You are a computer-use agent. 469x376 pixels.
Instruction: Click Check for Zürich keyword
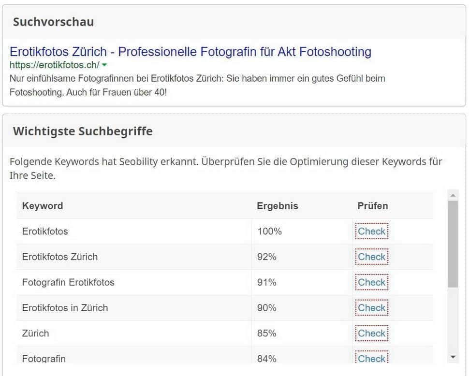(x=371, y=333)
